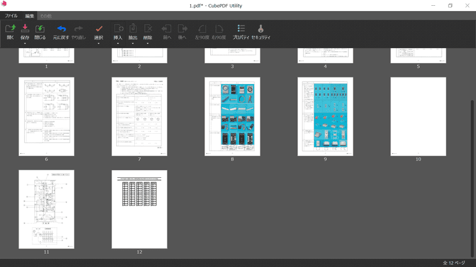Click the Move back (後へ) icon
Viewport: 476px width, 267px height.
[182, 29]
